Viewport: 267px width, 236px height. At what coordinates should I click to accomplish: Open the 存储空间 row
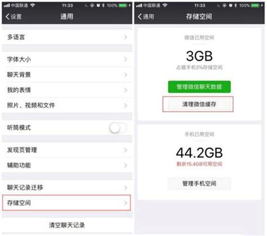coord(66,203)
